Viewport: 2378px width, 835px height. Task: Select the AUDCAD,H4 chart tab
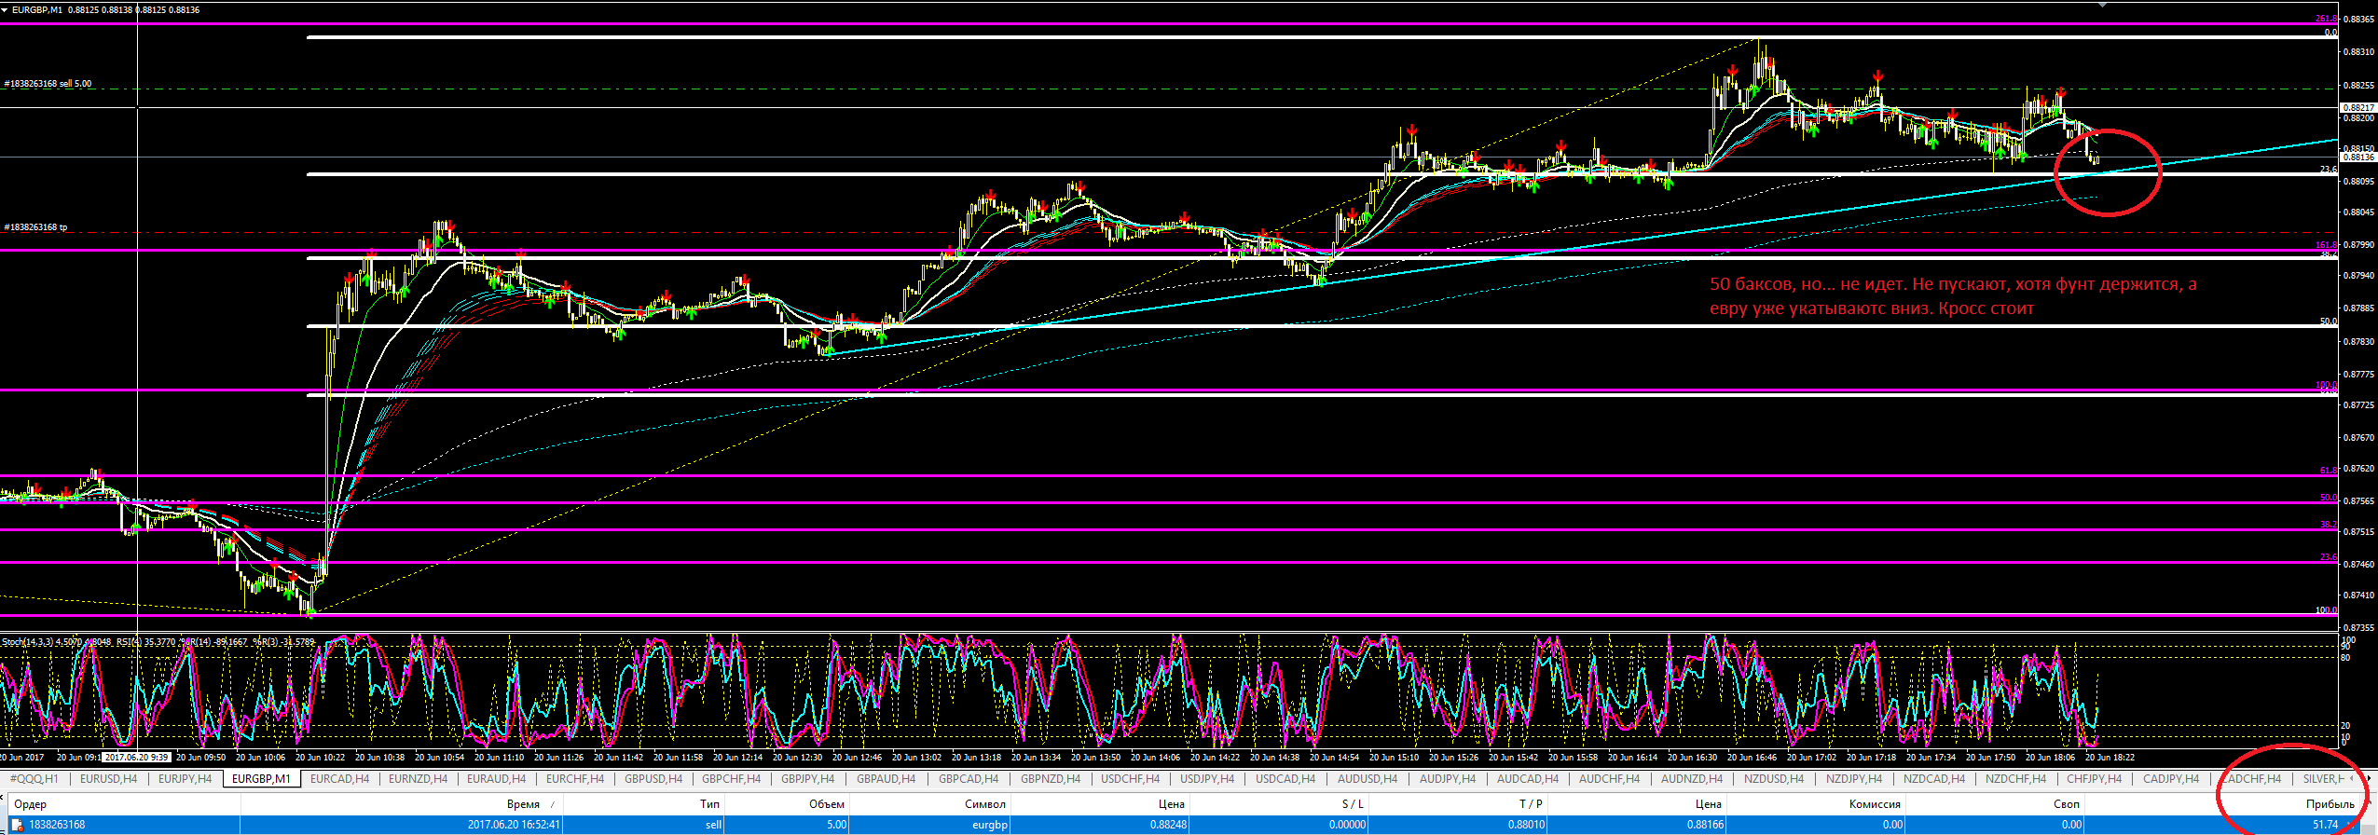click(1527, 779)
